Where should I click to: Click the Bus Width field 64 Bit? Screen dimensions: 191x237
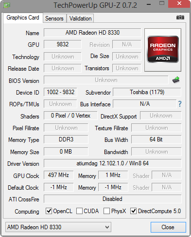[x=156, y=139]
